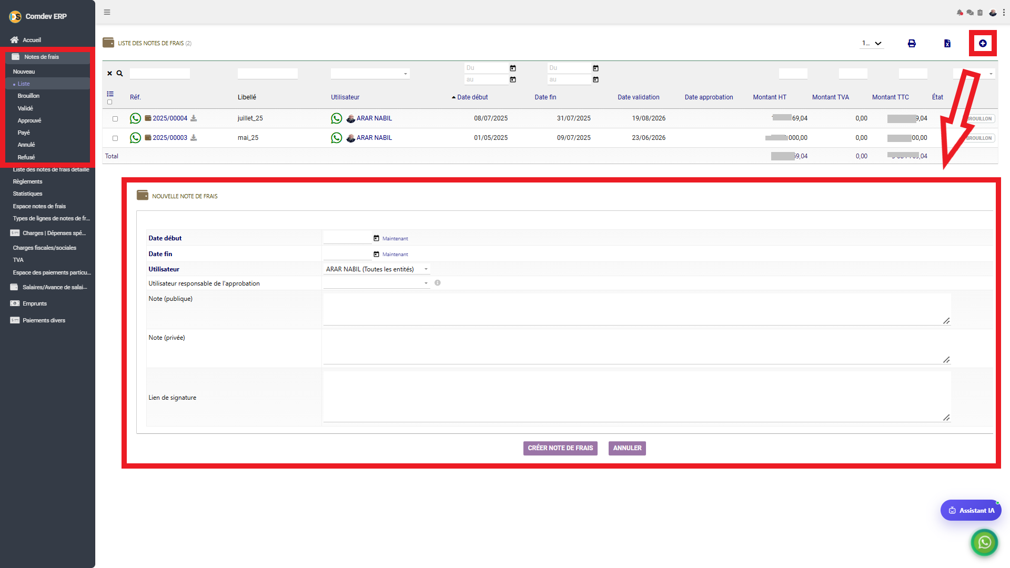Toggle the hamburger sidebar menu

(107, 12)
